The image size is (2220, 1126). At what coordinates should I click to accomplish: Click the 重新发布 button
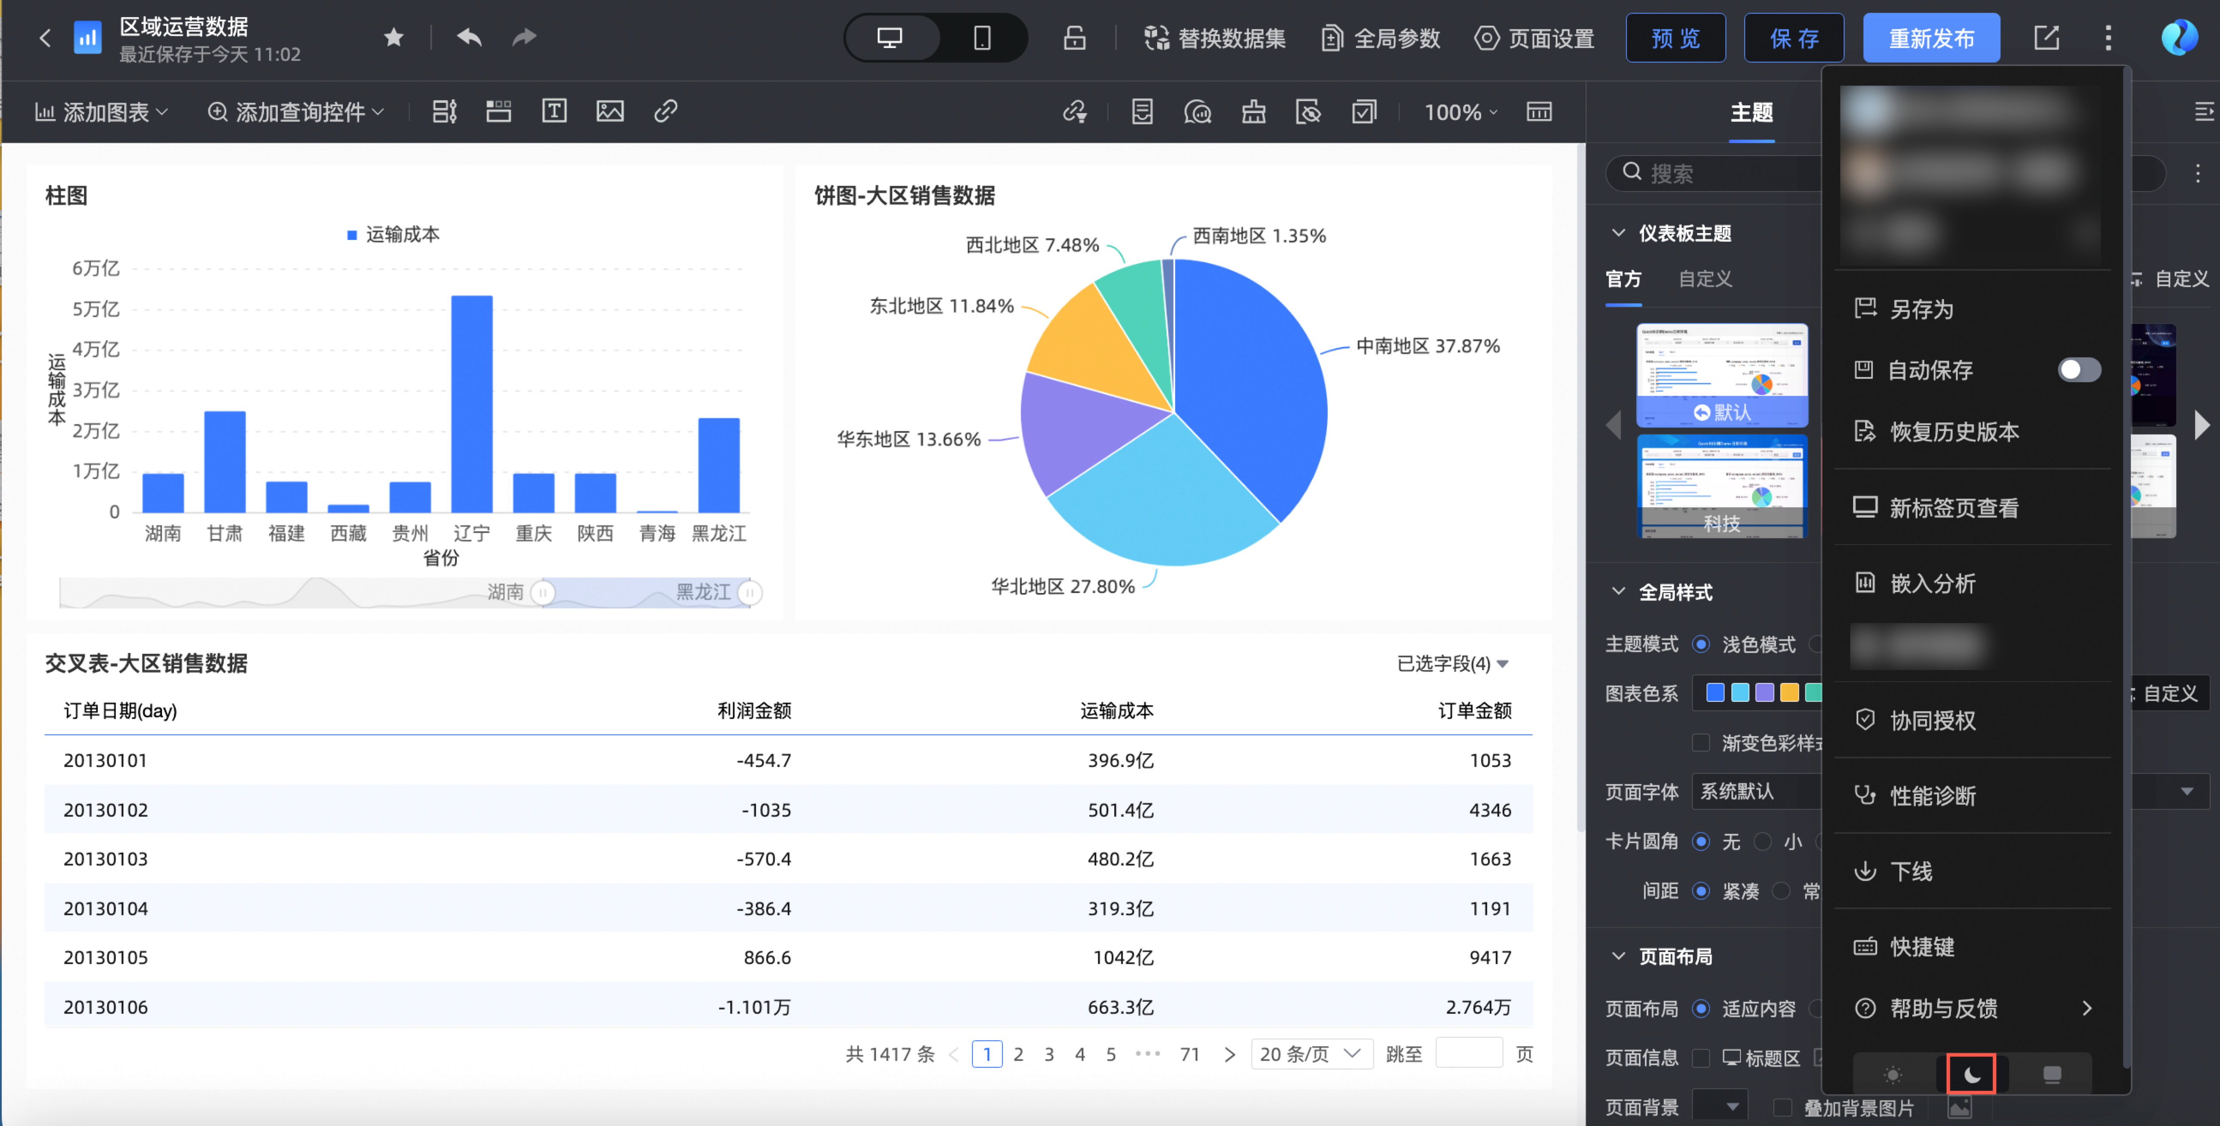tap(1931, 38)
